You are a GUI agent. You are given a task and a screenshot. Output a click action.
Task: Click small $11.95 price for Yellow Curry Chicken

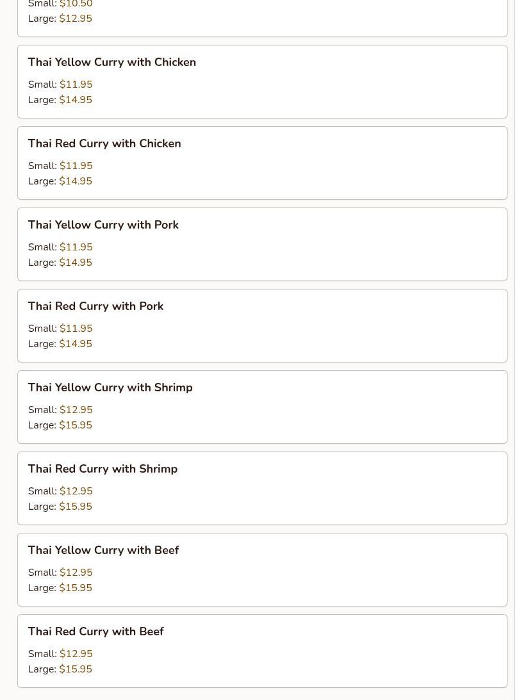pyautogui.click(x=76, y=85)
